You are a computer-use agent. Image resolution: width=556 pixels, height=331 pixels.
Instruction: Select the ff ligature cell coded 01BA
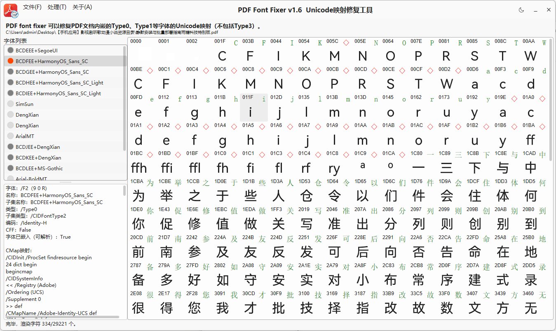[534, 135]
